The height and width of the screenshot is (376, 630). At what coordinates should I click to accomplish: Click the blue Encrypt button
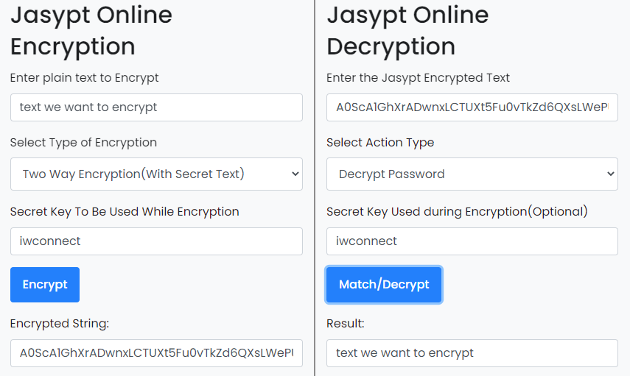point(45,285)
